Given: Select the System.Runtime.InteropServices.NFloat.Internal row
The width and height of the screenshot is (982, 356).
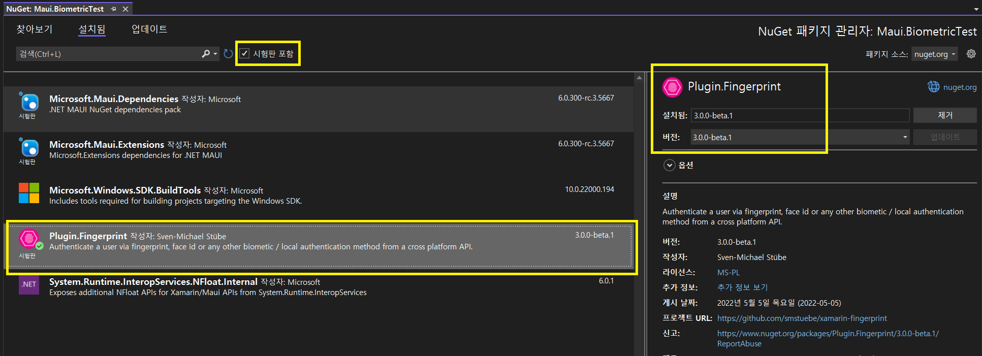Looking at the screenshot, I should [319, 292].
